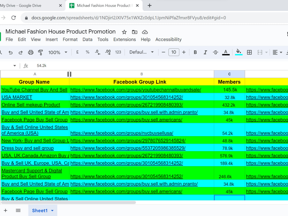Expand the Name box dropdown arrow
Screen dimensions: 288x216
pyautogui.click(x=15, y=66)
